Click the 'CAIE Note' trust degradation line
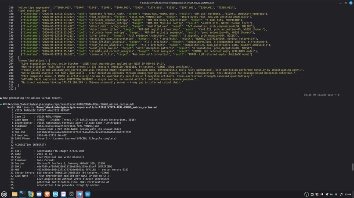The image size is (354, 198). 63,176
